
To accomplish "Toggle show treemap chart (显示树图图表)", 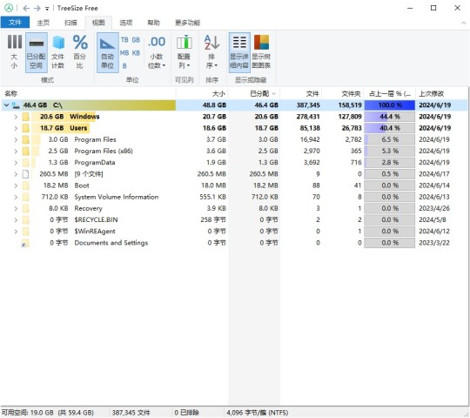I will (261, 52).
